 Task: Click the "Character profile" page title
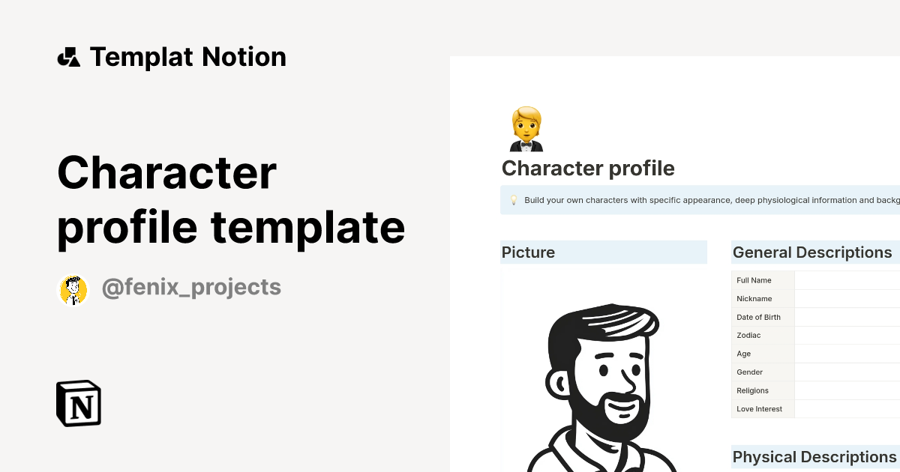click(x=588, y=168)
